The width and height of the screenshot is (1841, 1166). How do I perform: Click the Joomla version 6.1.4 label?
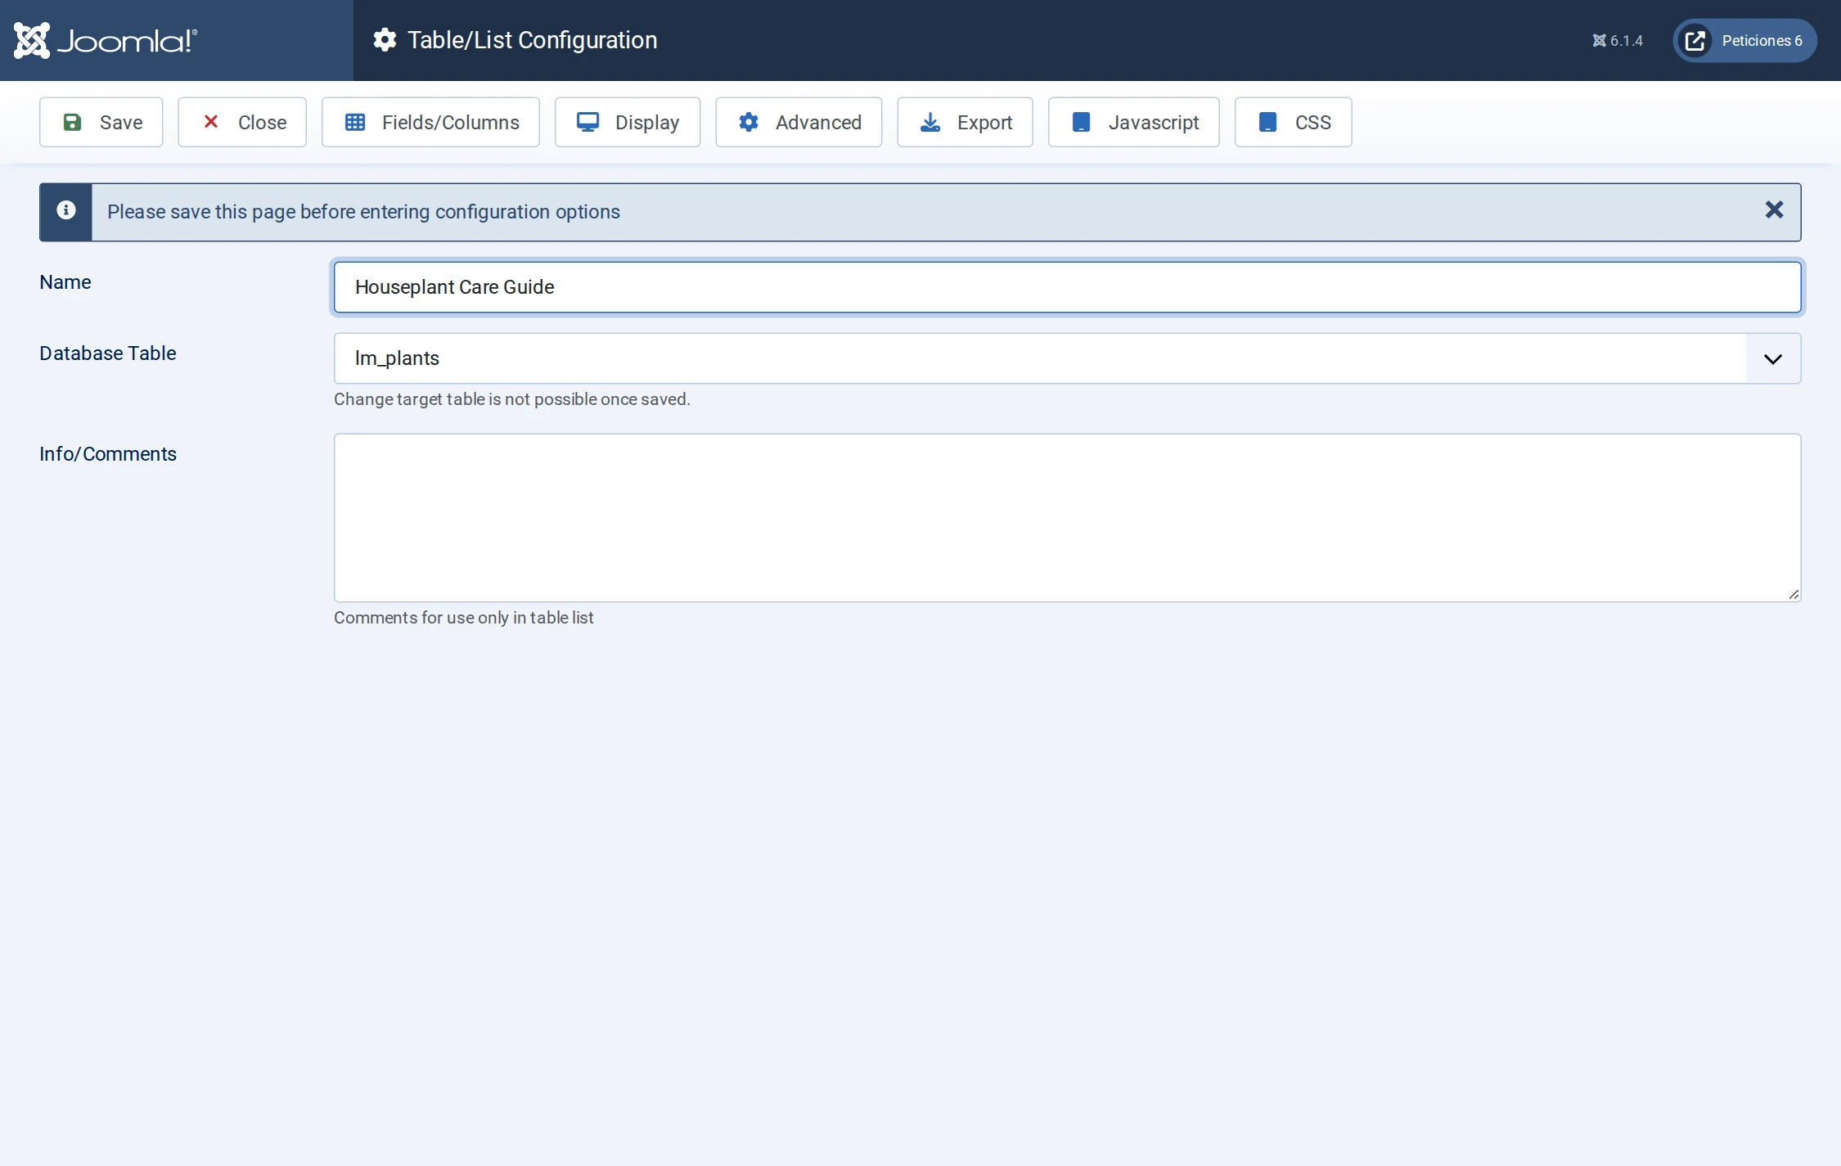click(x=1618, y=40)
